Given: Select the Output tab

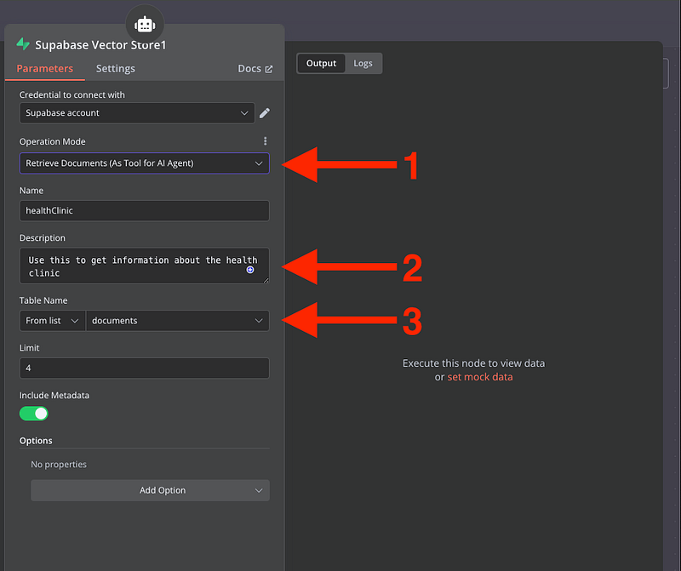Looking at the screenshot, I should (x=321, y=64).
